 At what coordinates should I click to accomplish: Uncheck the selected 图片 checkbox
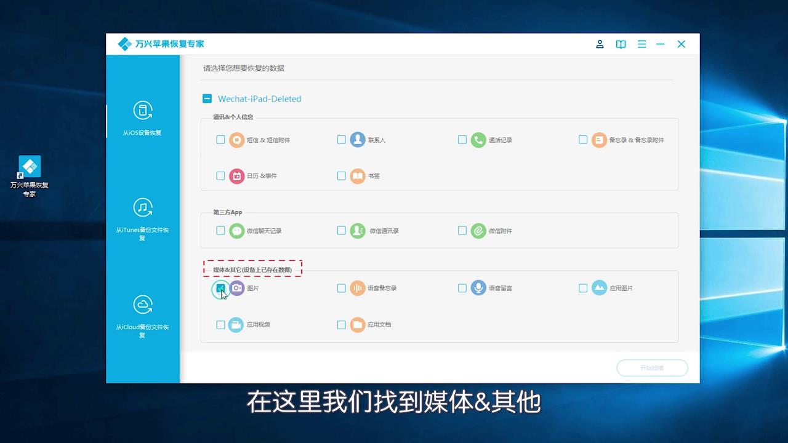tap(220, 288)
